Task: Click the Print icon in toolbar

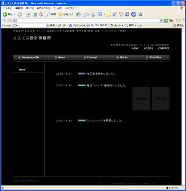Action: 93,14
